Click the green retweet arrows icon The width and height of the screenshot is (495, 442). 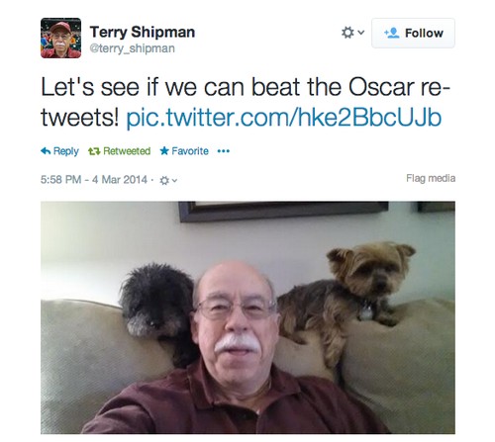pyautogui.click(x=94, y=151)
